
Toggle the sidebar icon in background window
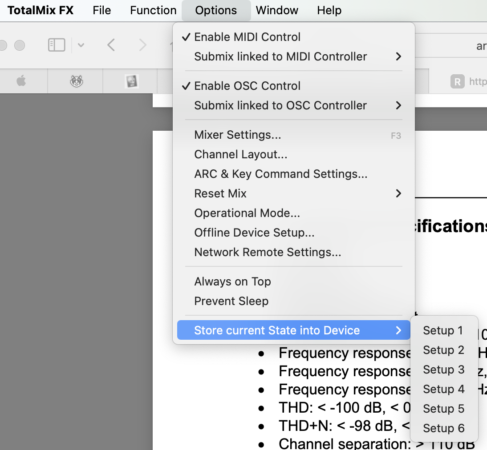coord(57,45)
